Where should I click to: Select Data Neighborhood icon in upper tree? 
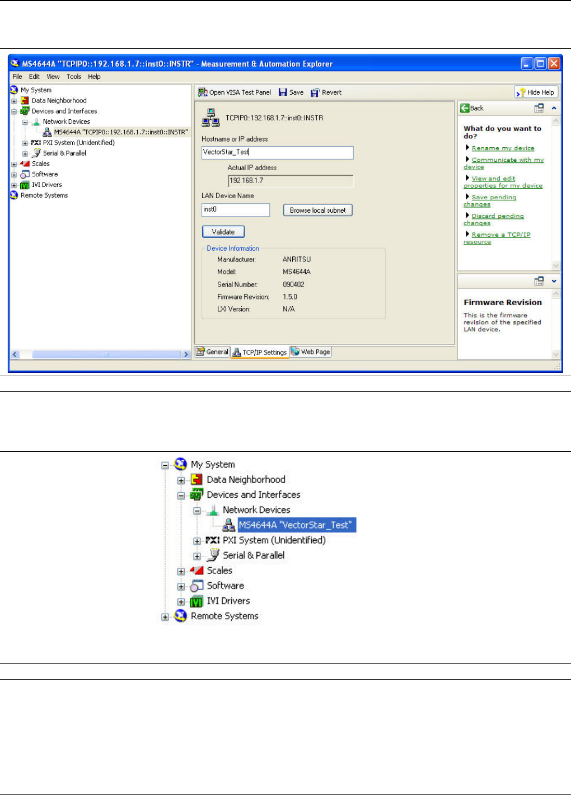(25, 101)
